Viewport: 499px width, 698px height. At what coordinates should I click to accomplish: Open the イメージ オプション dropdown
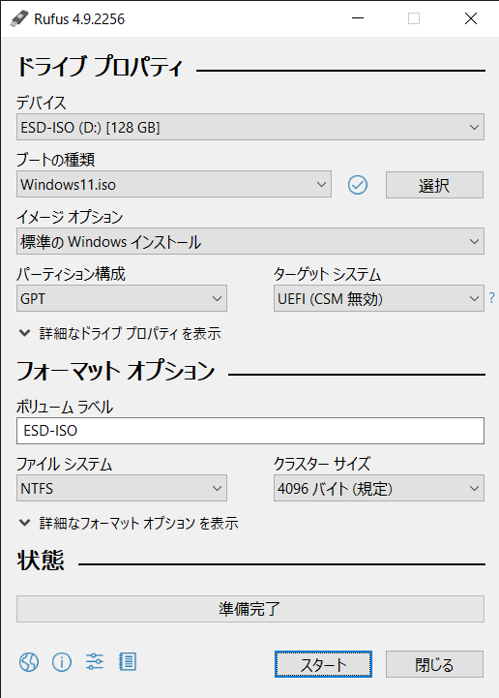point(250,241)
